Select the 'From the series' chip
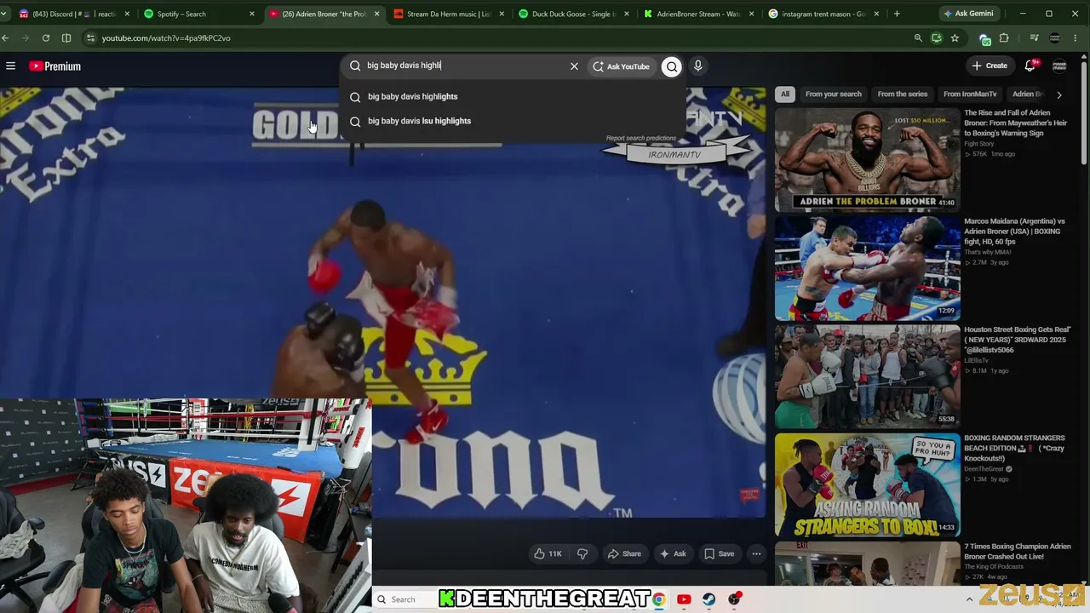Image resolution: width=1090 pixels, height=613 pixels. tap(902, 95)
